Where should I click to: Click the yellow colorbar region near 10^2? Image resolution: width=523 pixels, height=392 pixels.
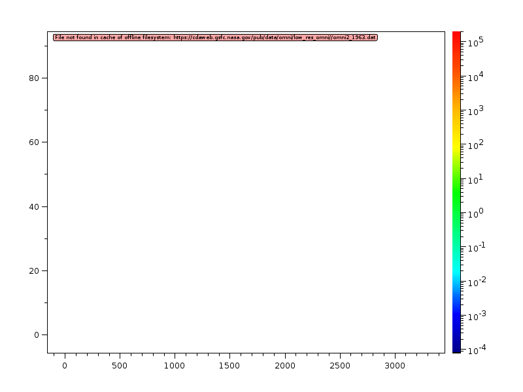(x=457, y=145)
